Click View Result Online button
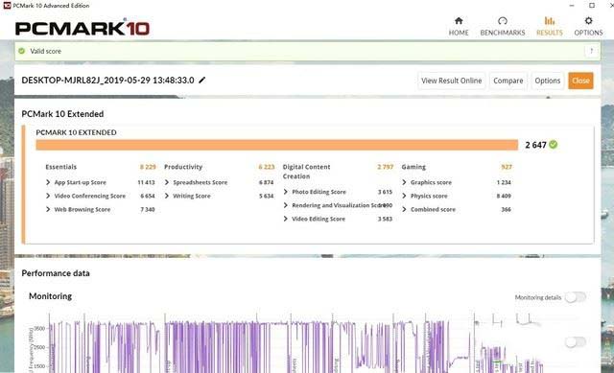614x373 pixels. (x=452, y=81)
